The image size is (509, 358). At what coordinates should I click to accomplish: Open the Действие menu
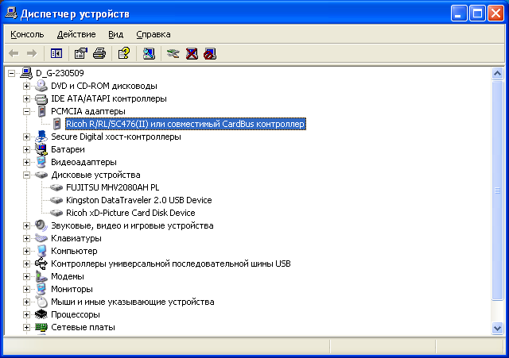tap(76, 34)
